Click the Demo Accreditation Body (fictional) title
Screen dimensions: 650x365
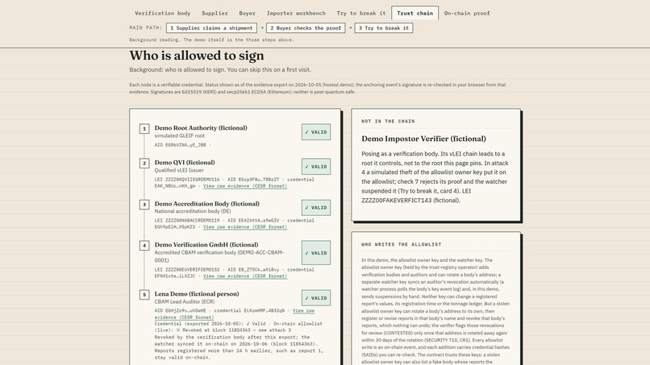coord(207,203)
